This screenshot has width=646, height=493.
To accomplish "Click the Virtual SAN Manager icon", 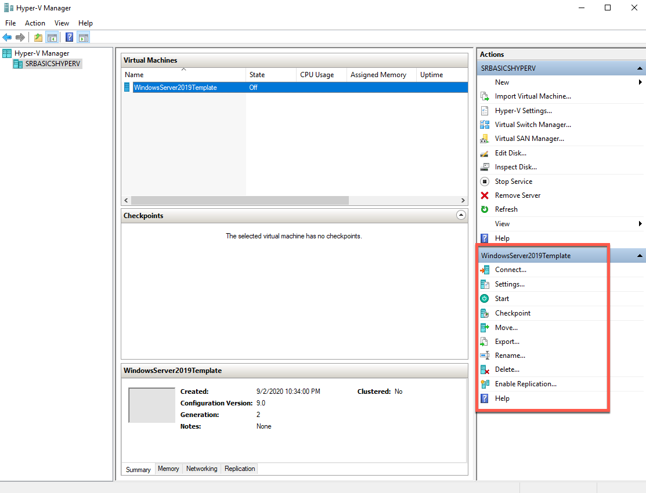I will (x=485, y=139).
